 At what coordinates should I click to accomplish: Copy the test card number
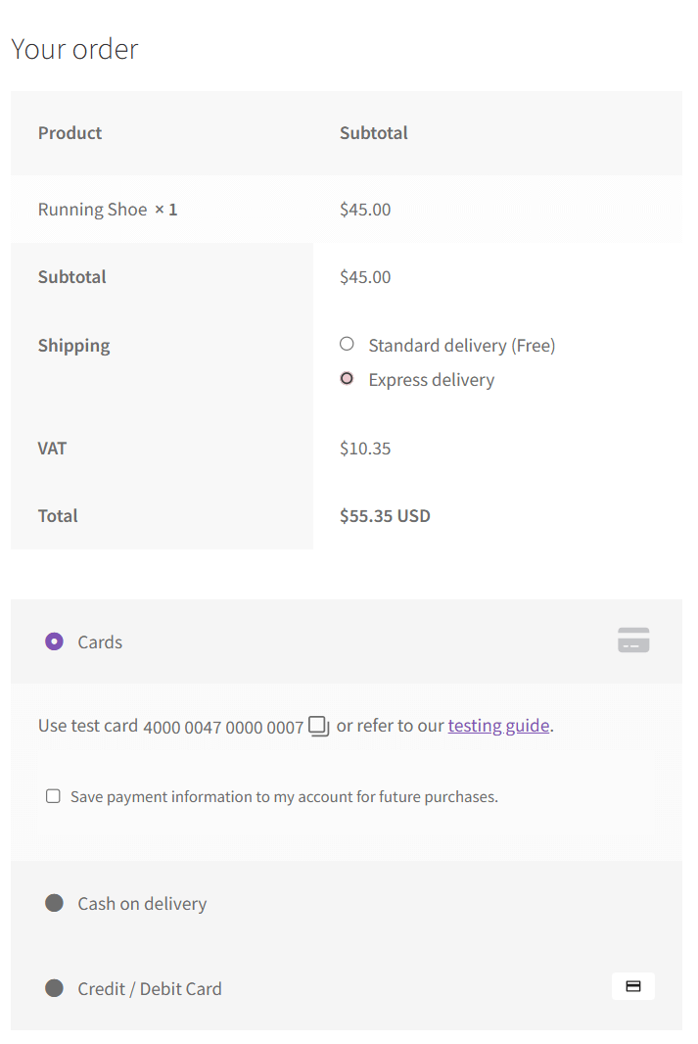click(318, 725)
